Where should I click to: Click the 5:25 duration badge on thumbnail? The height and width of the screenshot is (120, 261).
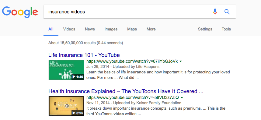[78, 113]
